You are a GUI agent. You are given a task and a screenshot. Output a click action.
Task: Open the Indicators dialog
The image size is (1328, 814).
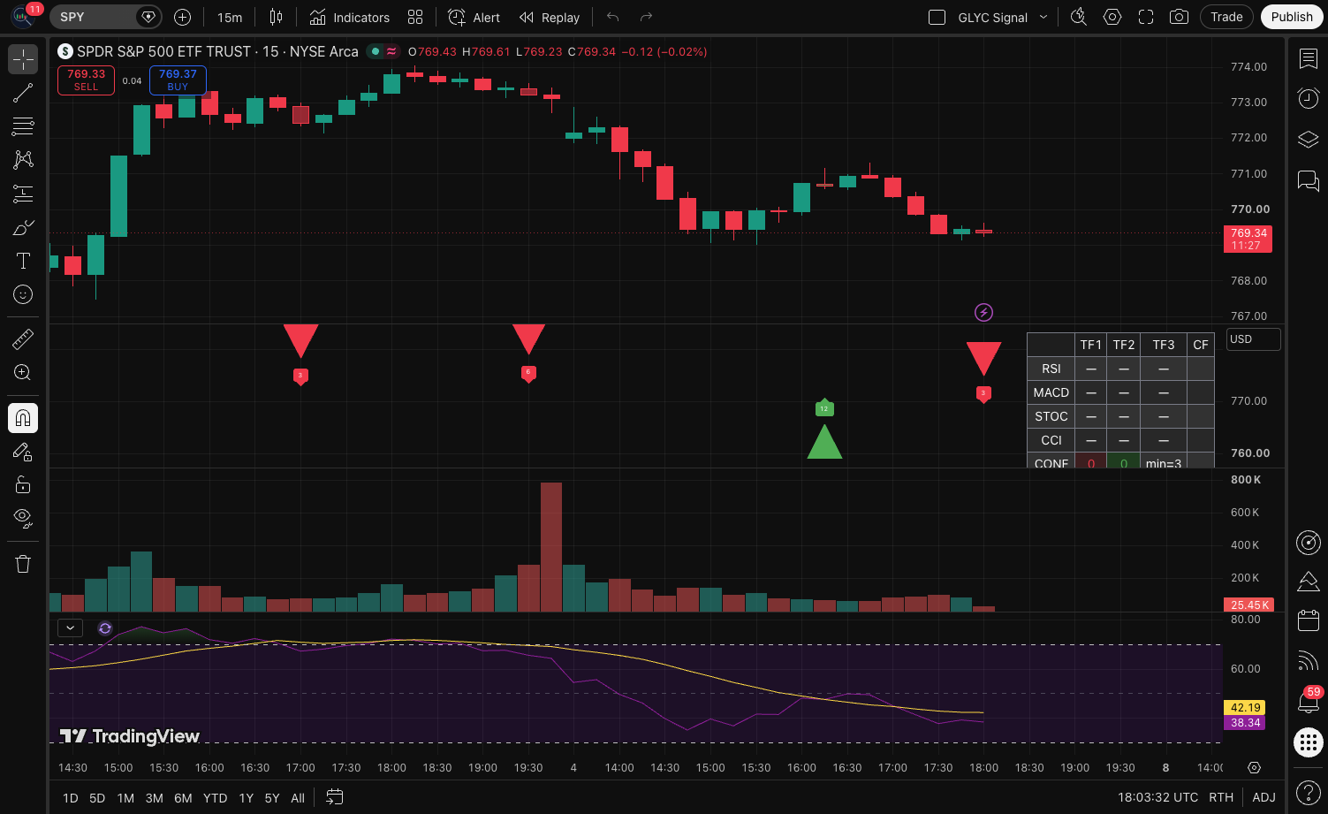[x=349, y=17]
